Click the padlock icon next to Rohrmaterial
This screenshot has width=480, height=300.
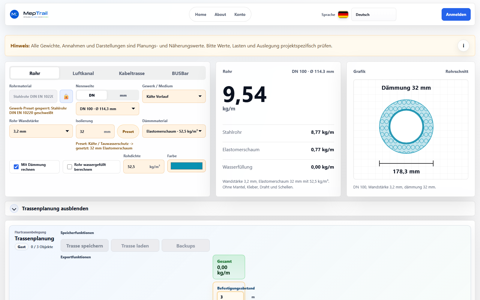coord(66,96)
